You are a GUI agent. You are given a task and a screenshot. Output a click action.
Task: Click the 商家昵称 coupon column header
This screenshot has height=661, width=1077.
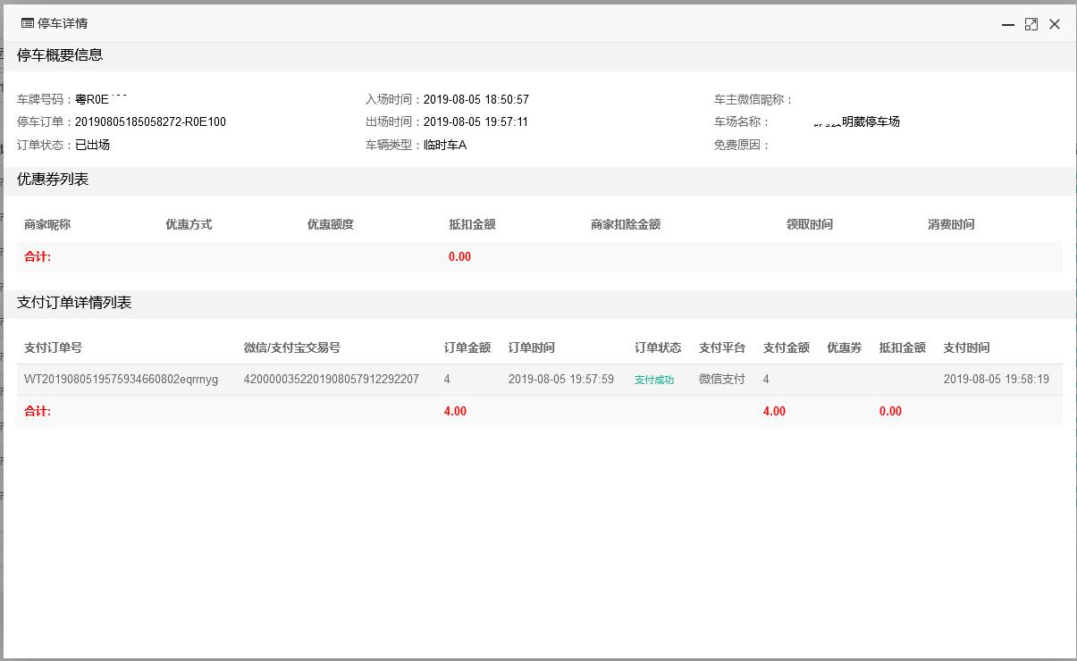coord(47,224)
